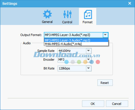Click the Output Format label
The height and width of the screenshot is (110, 135).
pos(31,35)
